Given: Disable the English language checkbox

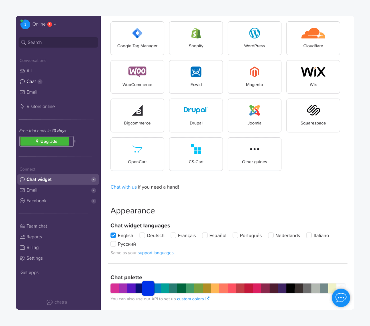Looking at the screenshot, I should click(x=113, y=235).
